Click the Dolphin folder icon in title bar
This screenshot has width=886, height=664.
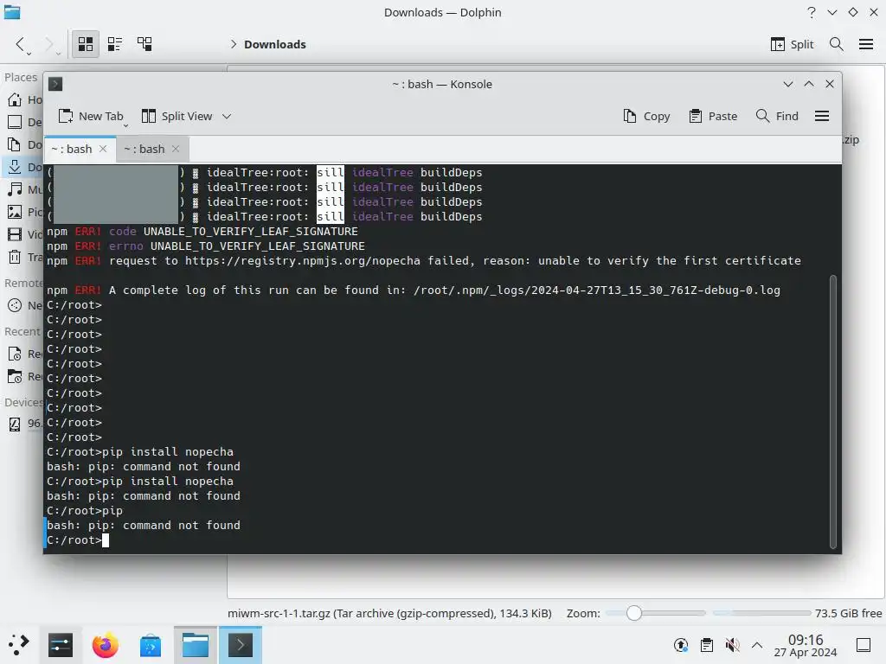click(12, 12)
